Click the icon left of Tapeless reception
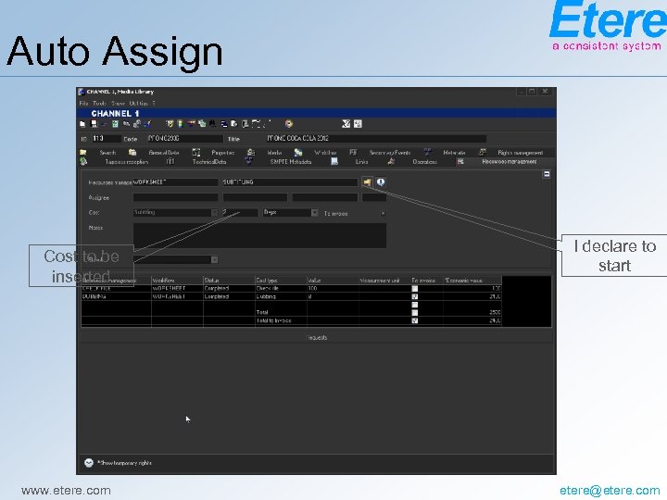The width and height of the screenshot is (667, 500). pos(83,161)
